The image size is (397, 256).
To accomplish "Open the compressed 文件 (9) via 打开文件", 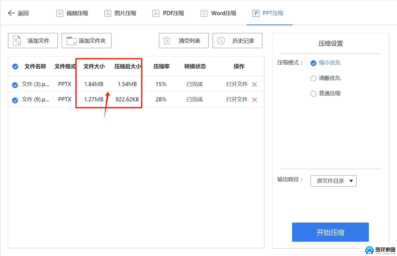I will click(237, 99).
